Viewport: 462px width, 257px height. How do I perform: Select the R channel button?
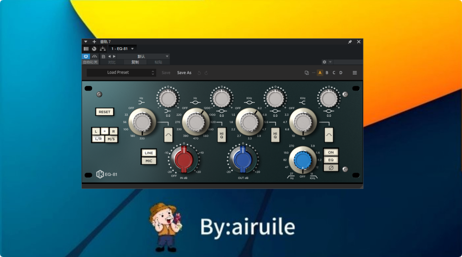113,131
